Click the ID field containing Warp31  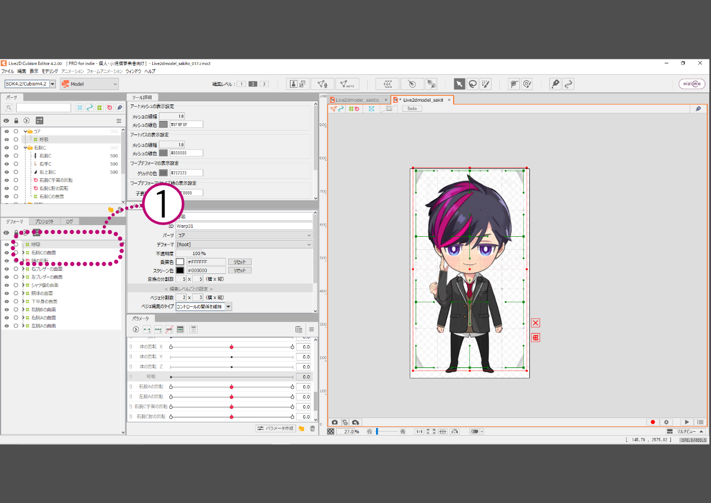tap(244, 226)
